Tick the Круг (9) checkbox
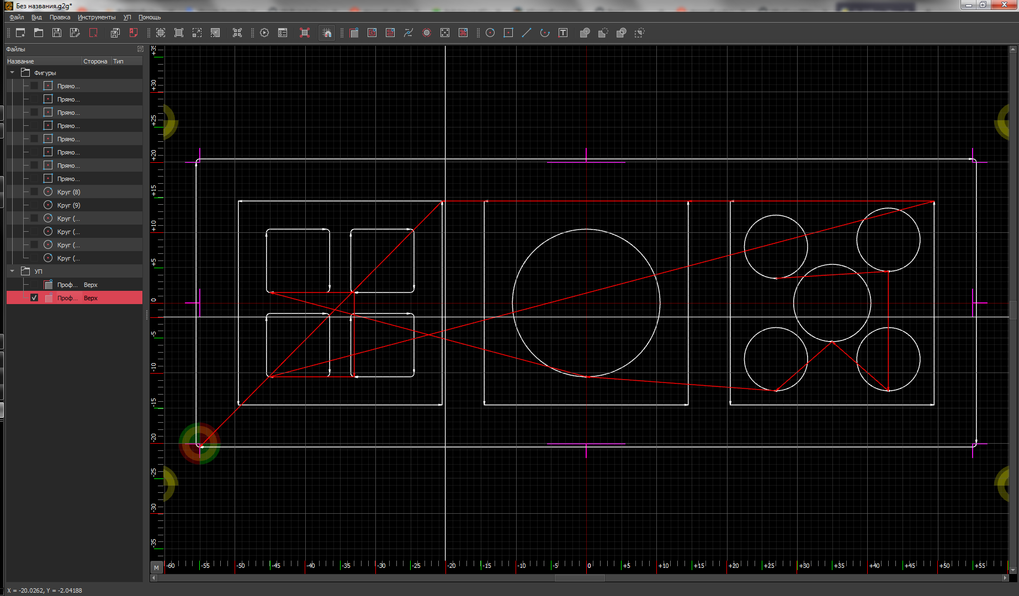The image size is (1019, 596). tap(34, 205)
